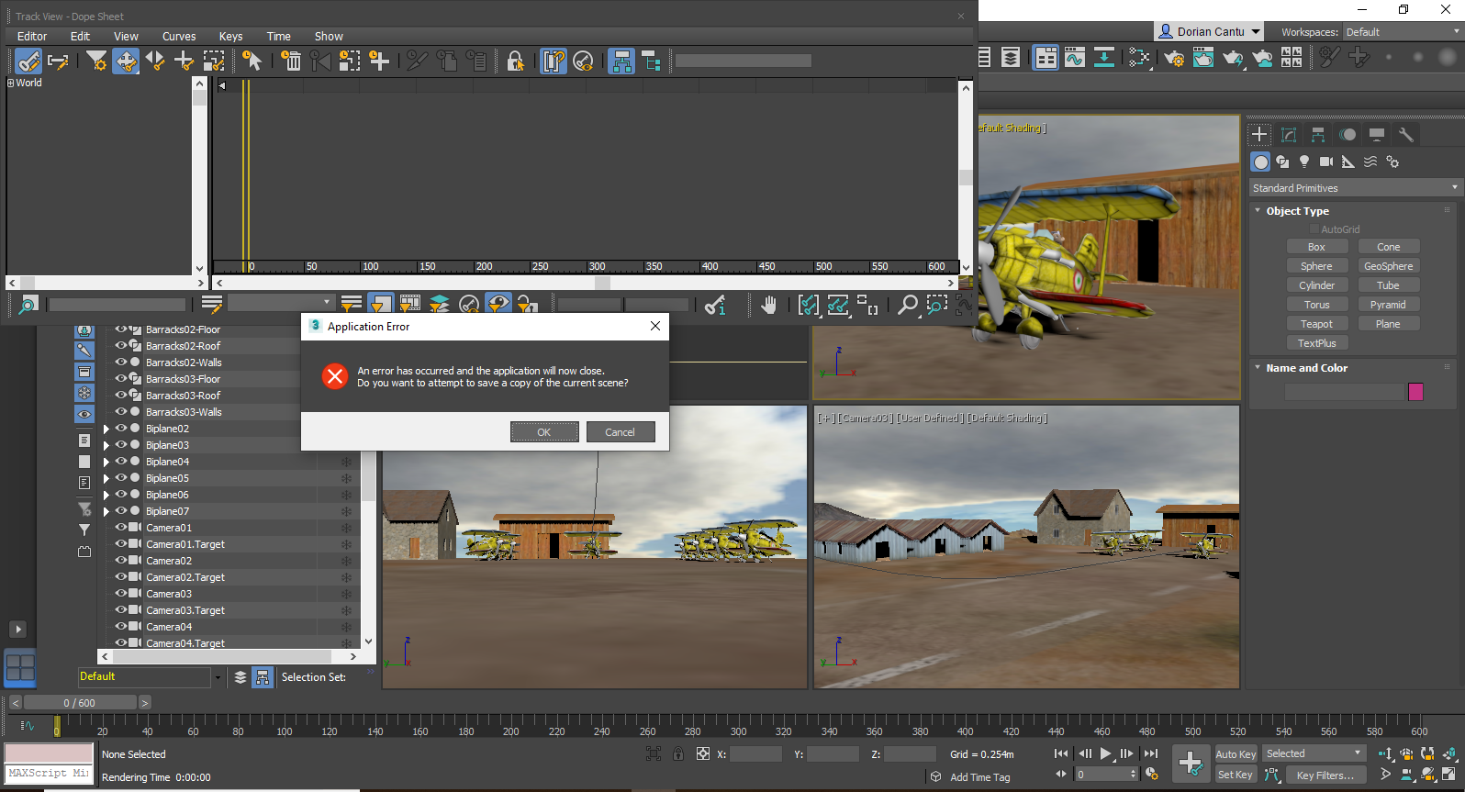Open the Show menu in Track View

pos(329,37)
